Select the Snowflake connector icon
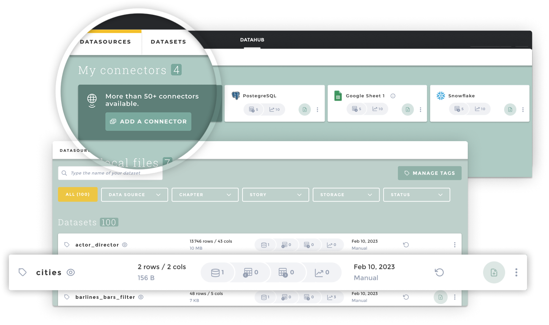This screenshot has width=549, height=325. tap(440, 95)
